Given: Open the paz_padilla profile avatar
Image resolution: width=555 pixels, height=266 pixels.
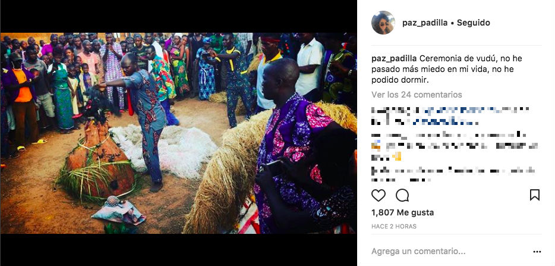Looking at the screenshot, I should (383, 23).
